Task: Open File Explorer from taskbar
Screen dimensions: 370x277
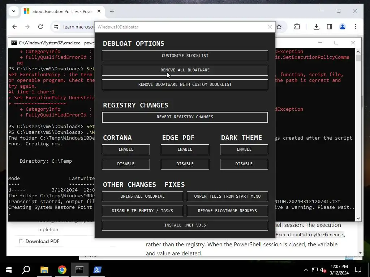Action: [44, 270]
